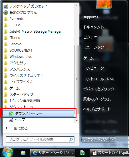
Task: Open the shutdown options arrow
Action: 112,139
